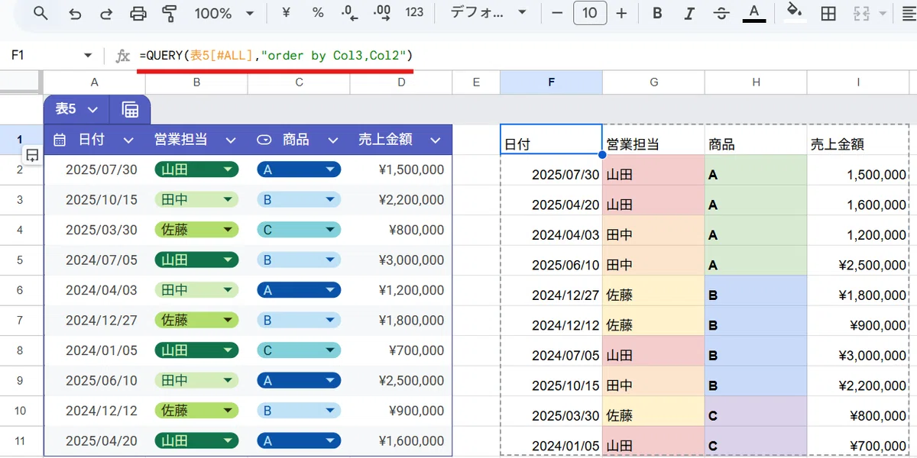Open the product A chip in row 2
Image resolution: width=917 pixels, height=458 pixels.
click(x=299, y=169)
